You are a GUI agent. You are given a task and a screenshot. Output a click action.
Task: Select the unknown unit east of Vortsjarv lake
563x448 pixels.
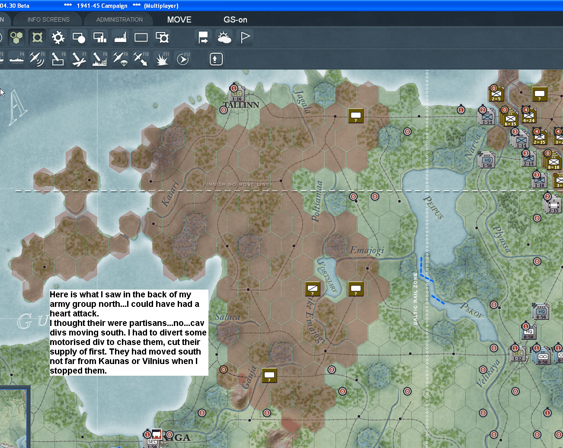pyautogui.click(x=356, y=289)
